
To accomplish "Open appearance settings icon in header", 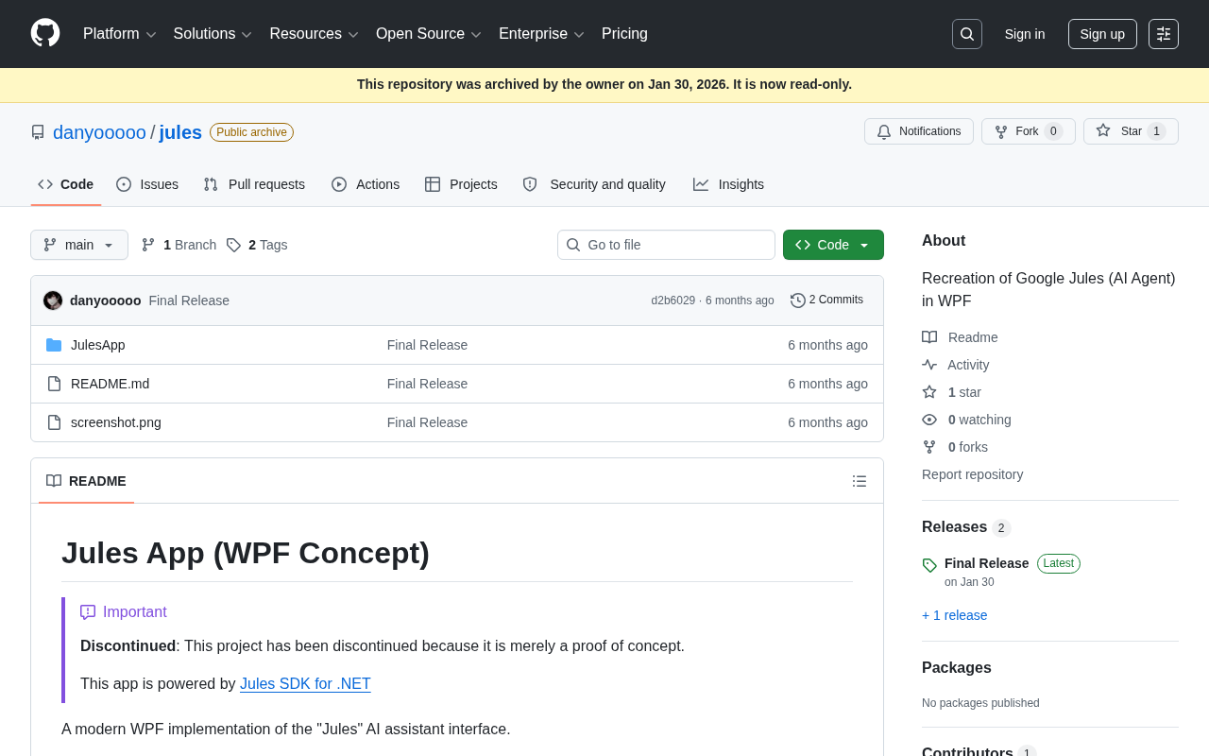I will [1164, 34].
